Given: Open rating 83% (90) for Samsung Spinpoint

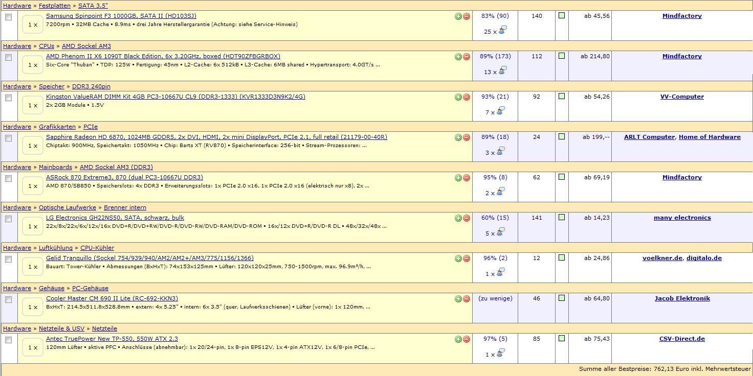Looking at the screenshot, I should click(495, 16).
